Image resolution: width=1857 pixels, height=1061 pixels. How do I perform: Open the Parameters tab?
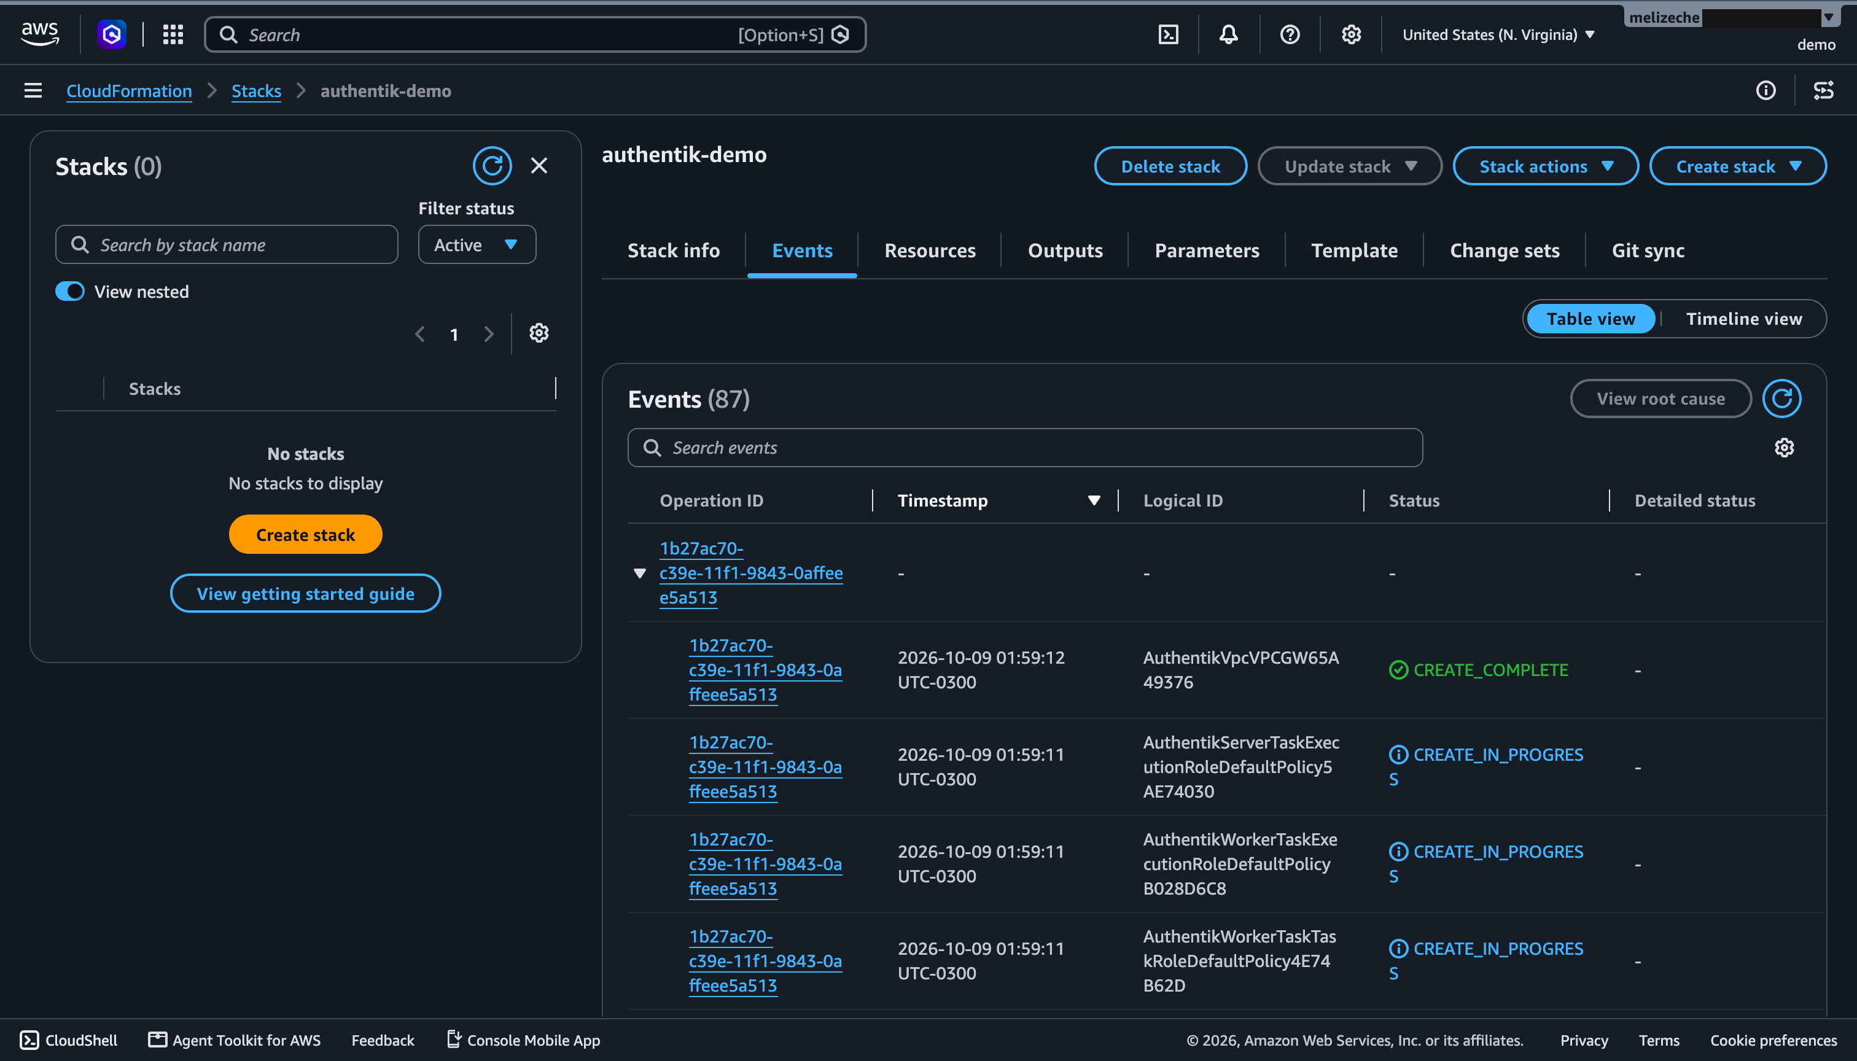(x=1207, y=251)
